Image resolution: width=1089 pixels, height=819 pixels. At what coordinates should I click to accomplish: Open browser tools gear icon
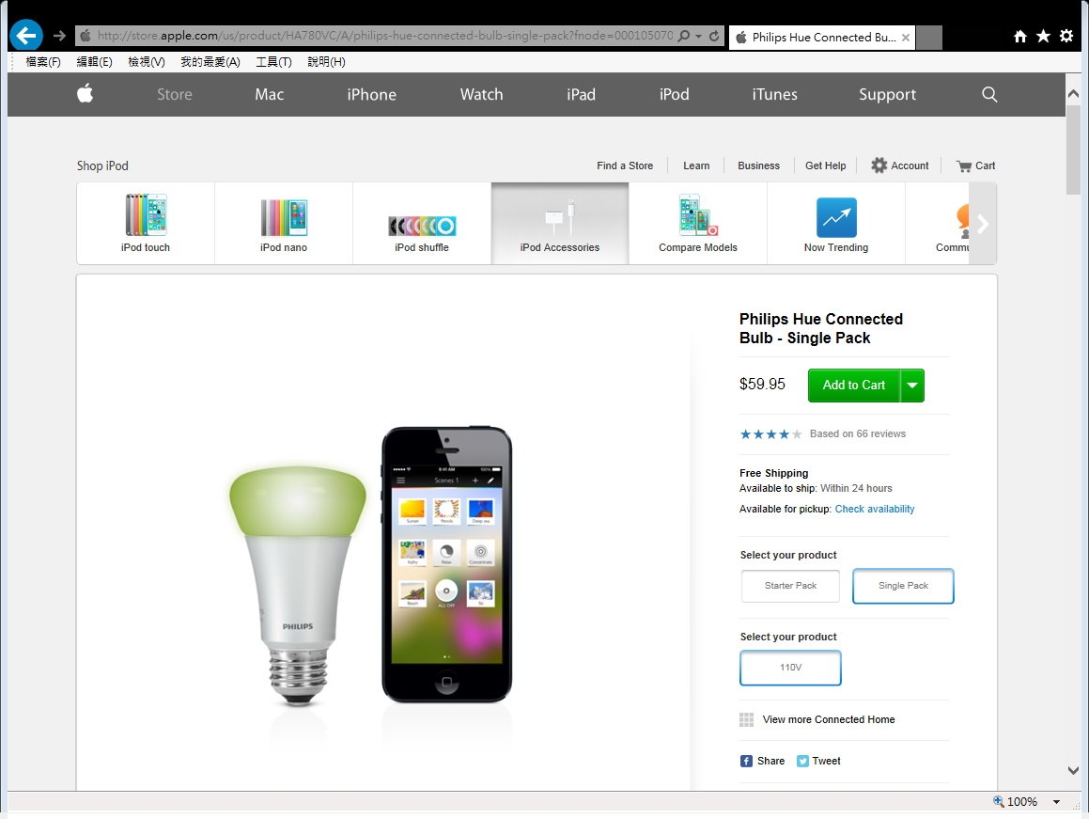click(x=1066, y=36)
